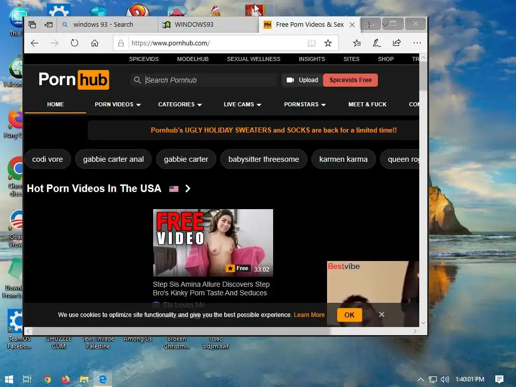Show hidden system tray icons
Viewport: 516px width, 387px height.
click(421, 379)
